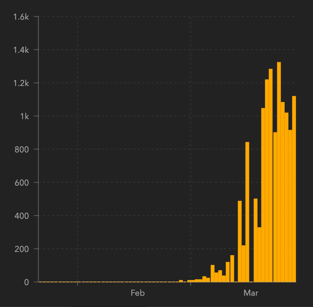Select the rightmost bar of the chart
The width and height of the screenshot is (313, 307).
[x=294, y=189]
